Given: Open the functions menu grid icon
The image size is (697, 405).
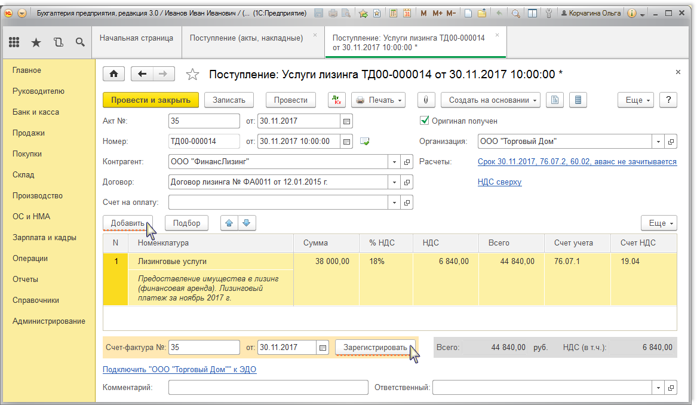Looking at the screenshot, I should pyautogui.click(x=14, y=42).
